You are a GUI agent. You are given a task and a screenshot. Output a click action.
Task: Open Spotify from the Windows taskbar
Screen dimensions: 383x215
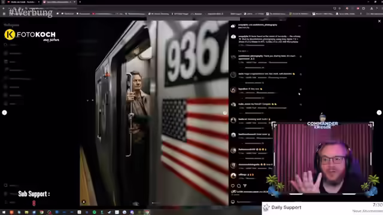tap(95, 213)
